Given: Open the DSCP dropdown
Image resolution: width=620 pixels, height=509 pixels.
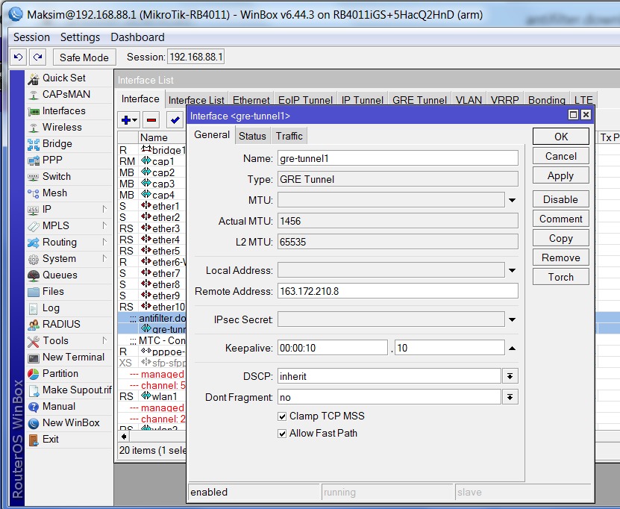Looking at the screenshot, I should click(x=510, y=376).
